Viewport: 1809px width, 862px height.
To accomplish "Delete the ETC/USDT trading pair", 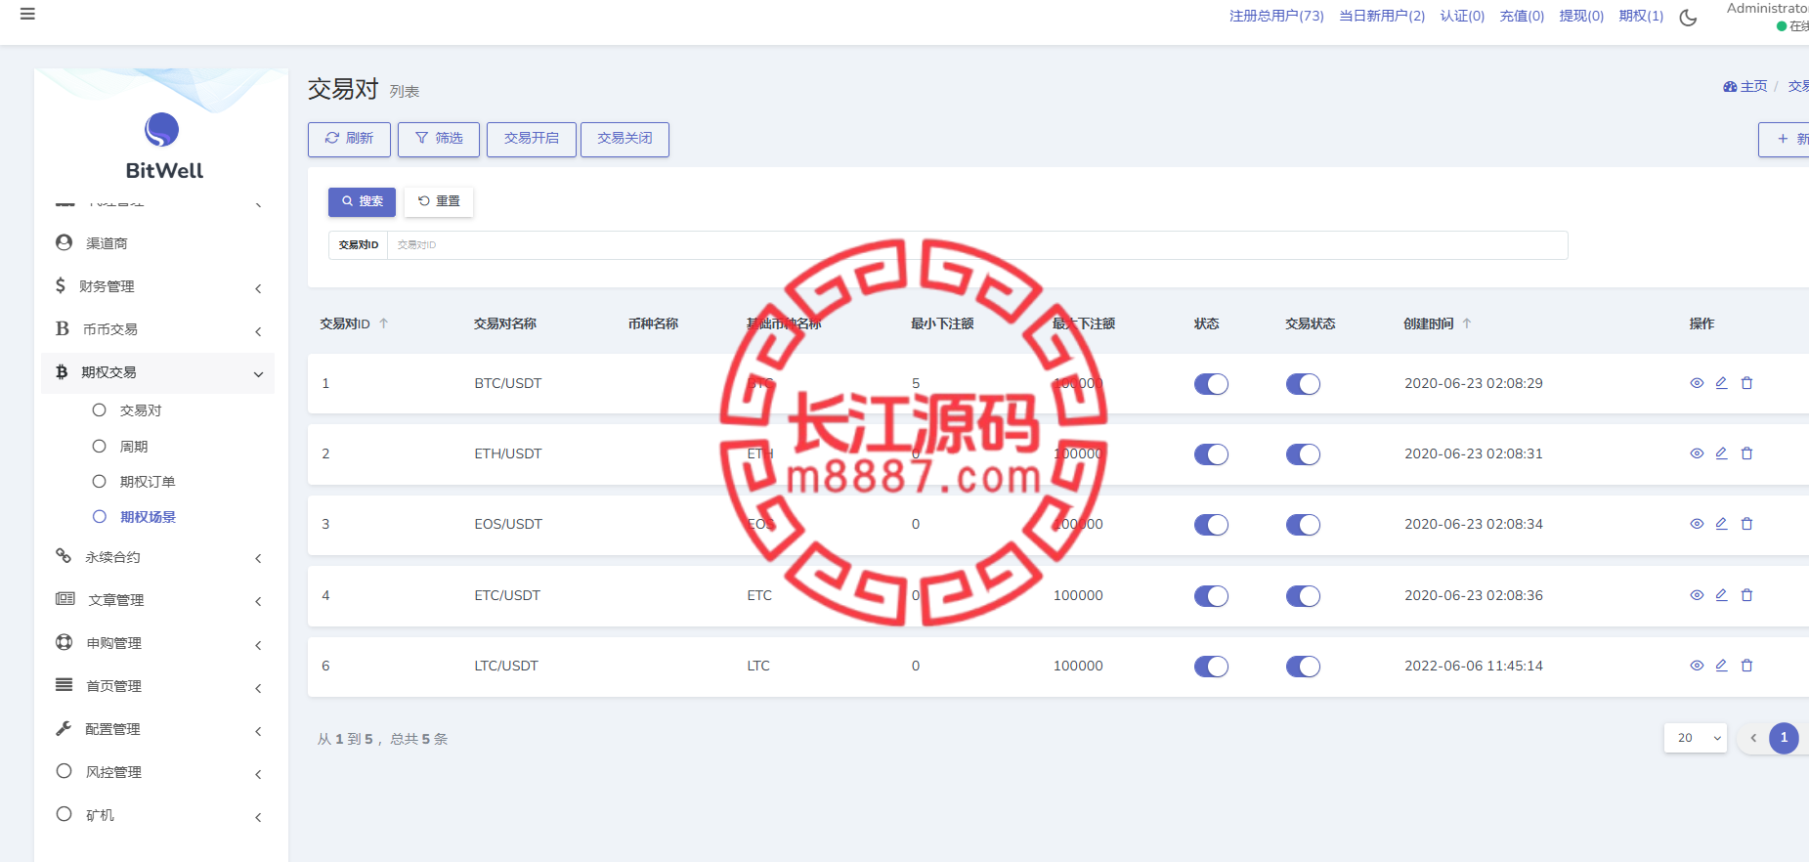I will 1746,595.
